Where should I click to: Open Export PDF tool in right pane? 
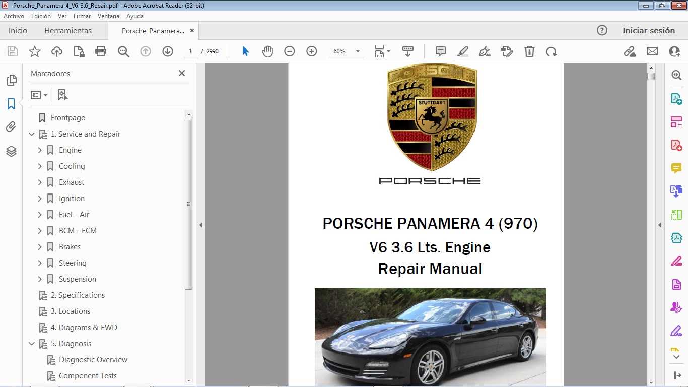pos(676,99)
